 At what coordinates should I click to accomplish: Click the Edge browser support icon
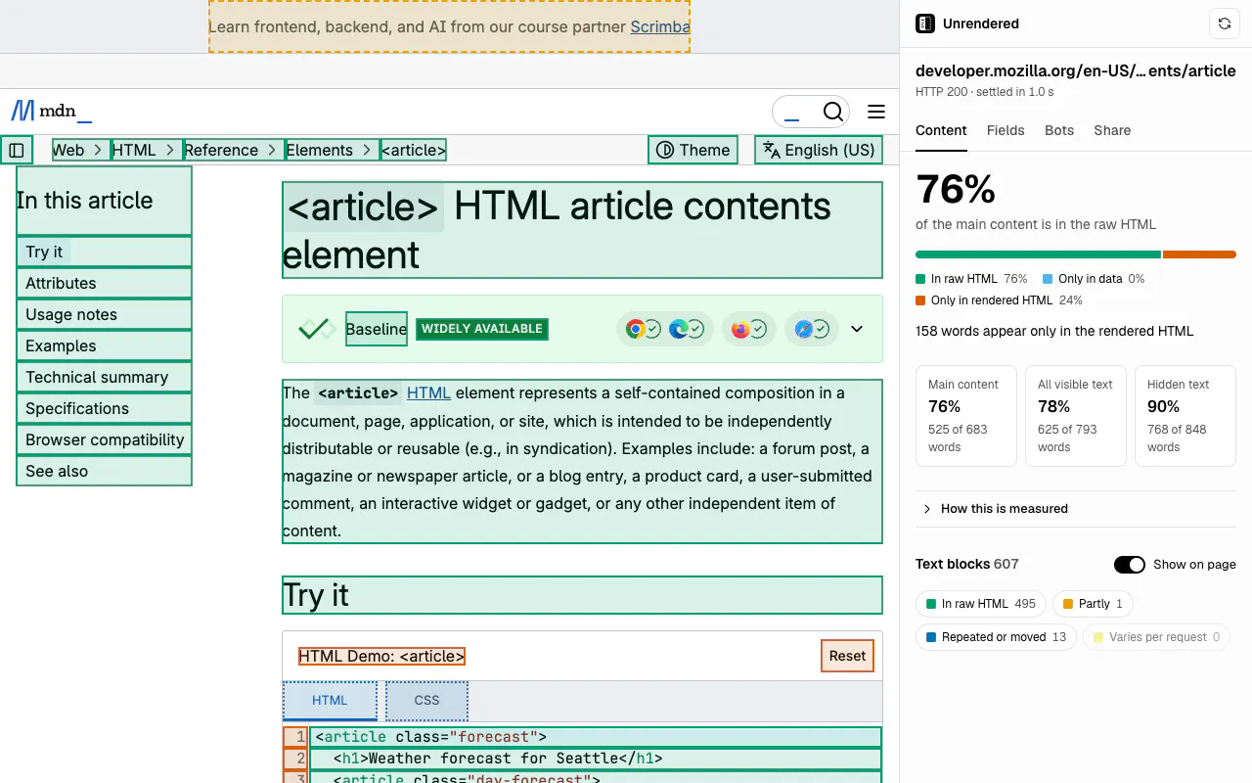(678, 329)
